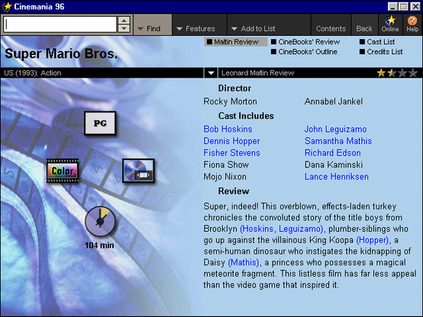Maximize the Cinemania 96 window
This screenshot has width=423, height=317.
(404, 6)
